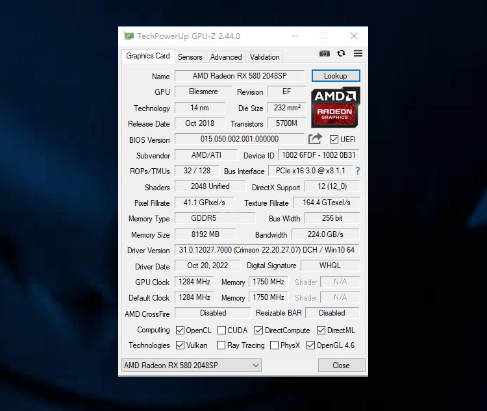This screenshot has height=411, width=487.
Task: Toggle the Ray Tracing checkbox
Action: tap(221, 345)
